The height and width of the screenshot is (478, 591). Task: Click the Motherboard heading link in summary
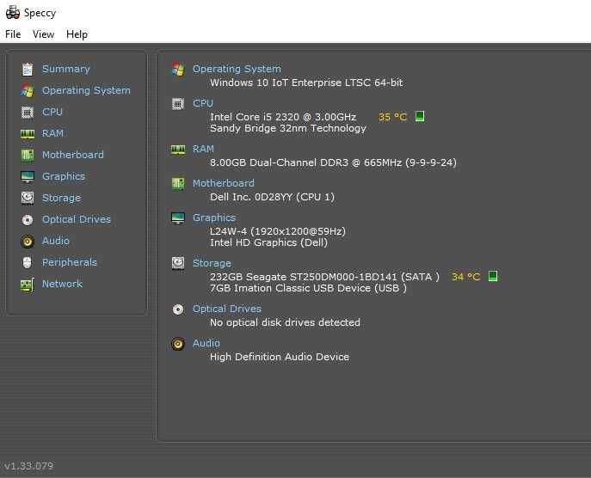pyautogui.click(x=223, y=183)
